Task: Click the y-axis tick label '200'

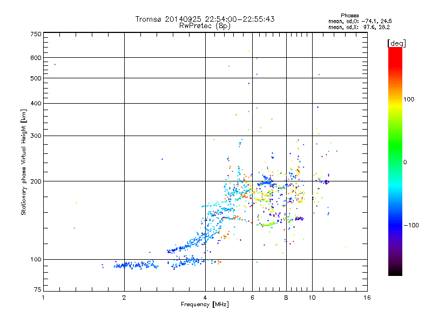Action: (36, 181)
